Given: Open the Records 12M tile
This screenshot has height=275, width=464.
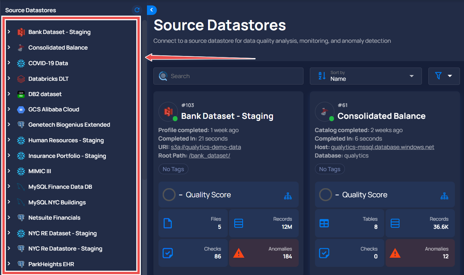Looking at the screenshot, I should [x=264, y=223].
